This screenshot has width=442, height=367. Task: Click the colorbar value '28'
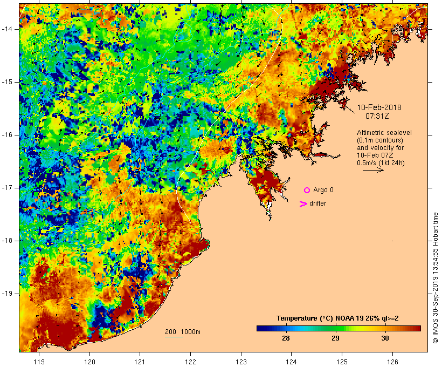tap(286, 338)
